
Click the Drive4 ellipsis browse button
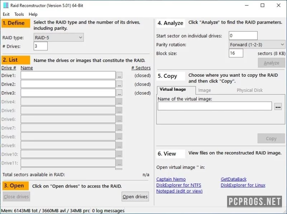(119, 102)
